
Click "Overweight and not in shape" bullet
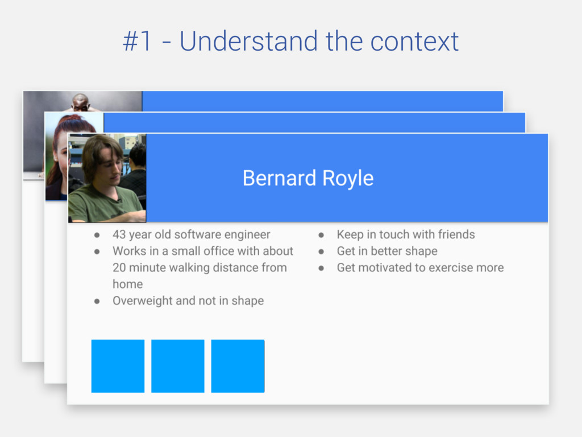tap(188, 300)
